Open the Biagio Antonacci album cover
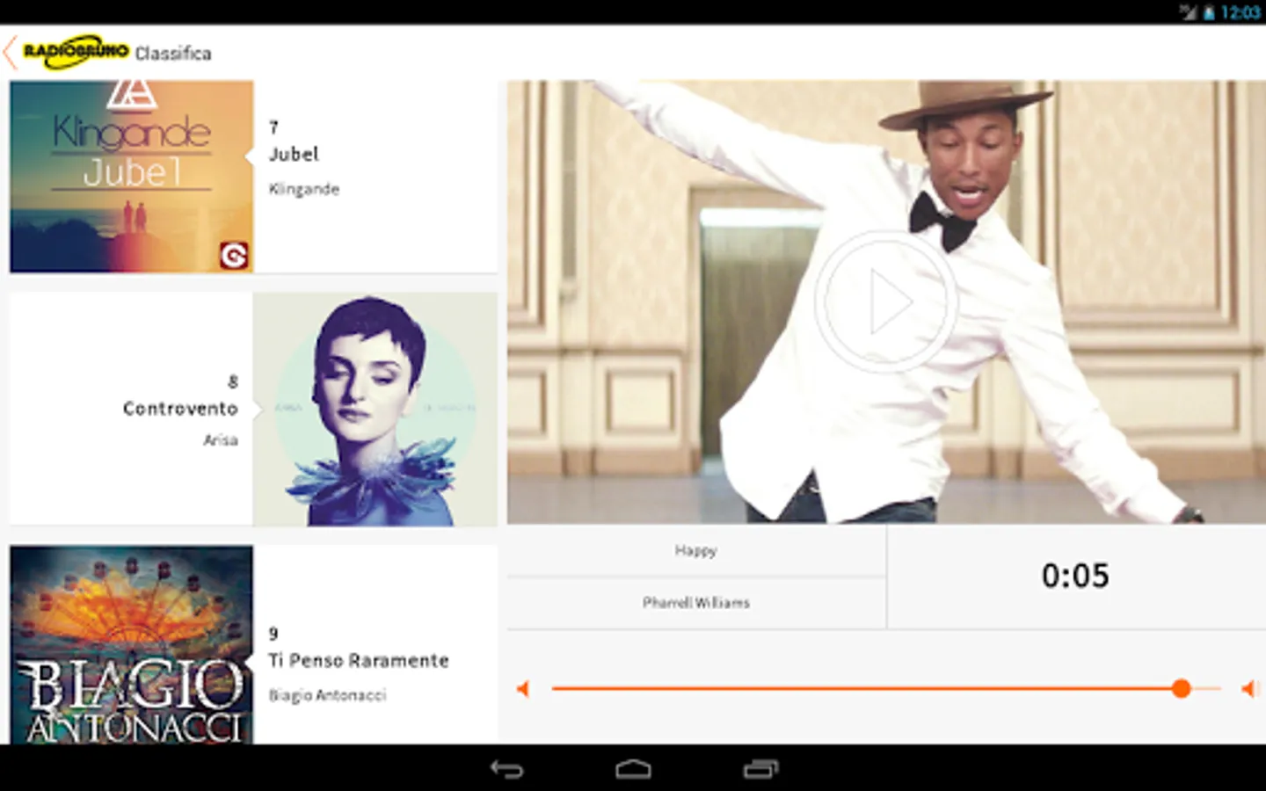The width and height of the screenshot is (1266, 791). (x=132, y=645)
